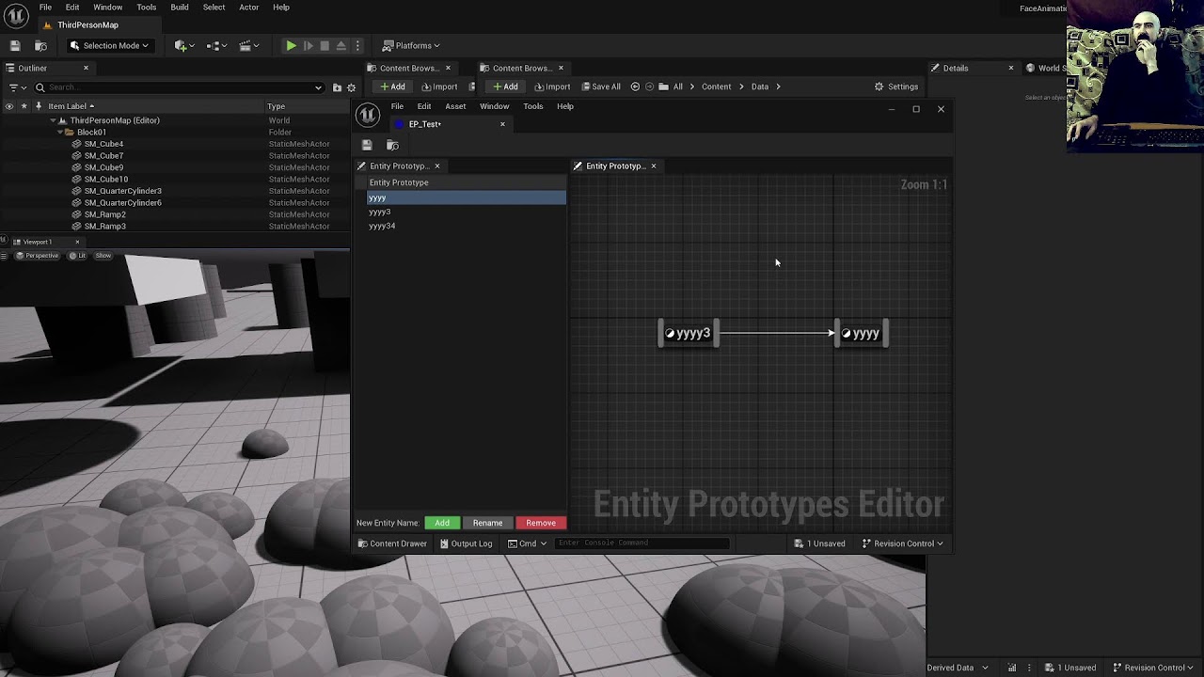Open the Content Drawer

[392, 543]
